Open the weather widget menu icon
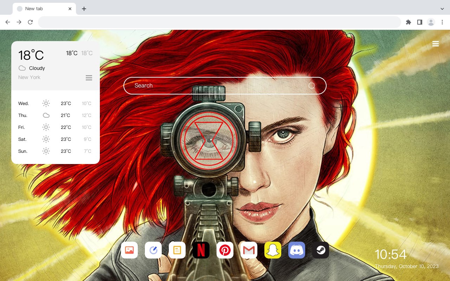Screen dimensions: 450x281 click(89, 78)
